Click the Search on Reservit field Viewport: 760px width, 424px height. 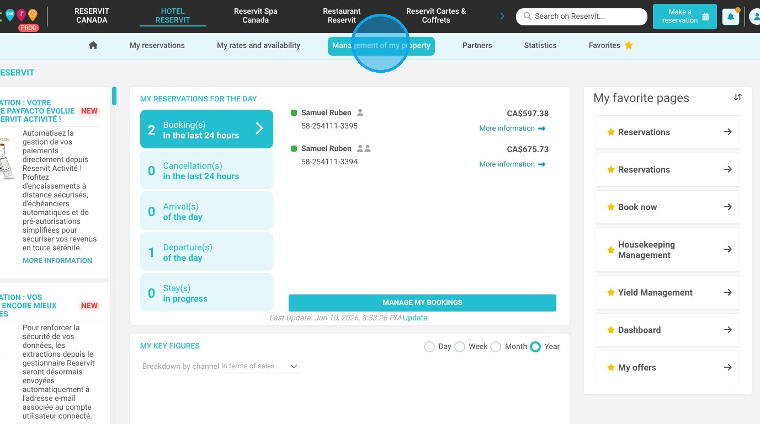click(582, 17)
